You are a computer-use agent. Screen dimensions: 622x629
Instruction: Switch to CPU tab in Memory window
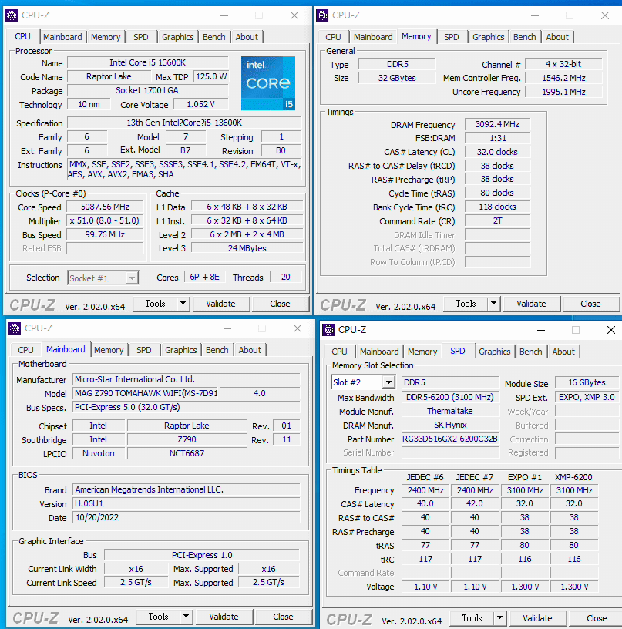[x=333, y=37]
